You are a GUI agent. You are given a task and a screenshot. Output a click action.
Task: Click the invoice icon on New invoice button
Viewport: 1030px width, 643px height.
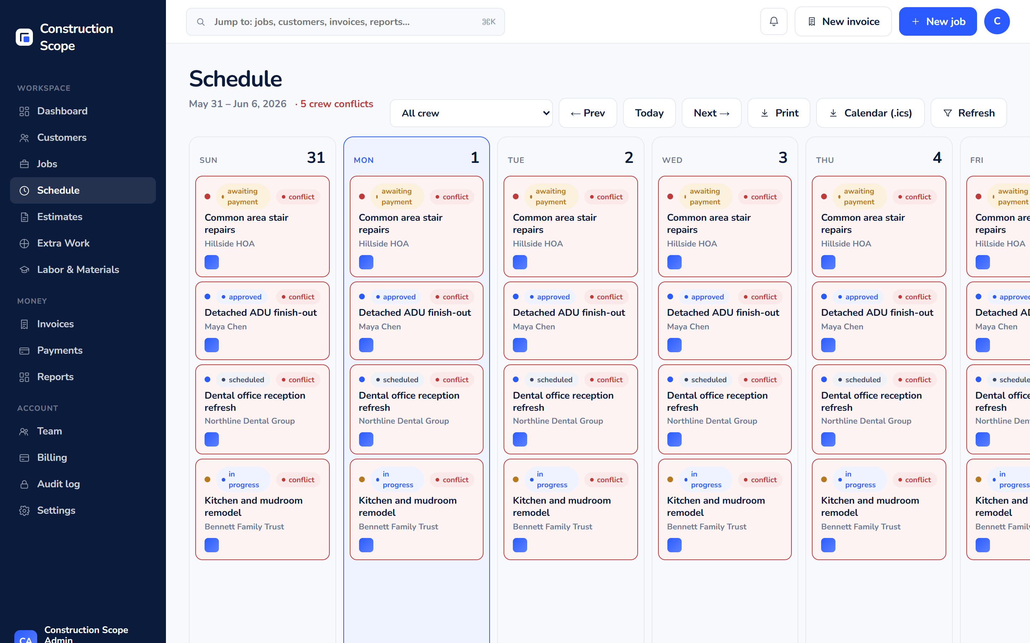(811, 22)
